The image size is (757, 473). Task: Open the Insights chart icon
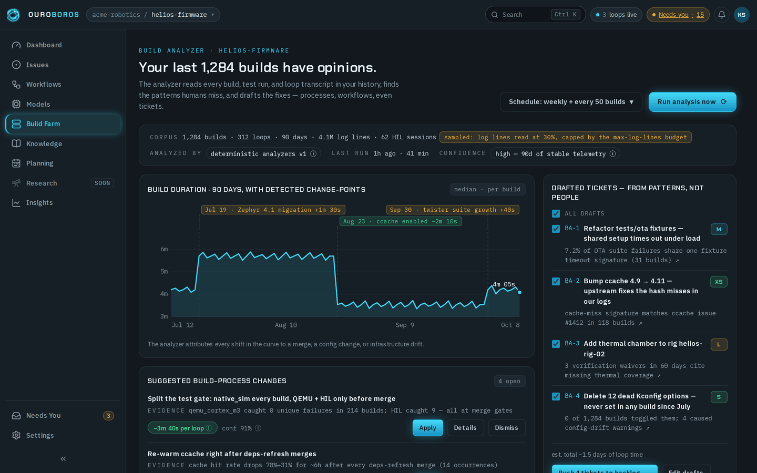point(16,203)
